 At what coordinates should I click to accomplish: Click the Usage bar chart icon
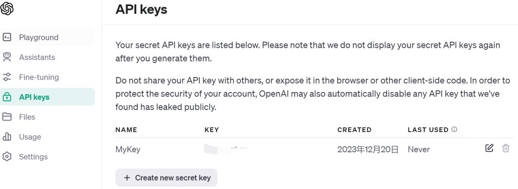pyautogui.click(x=7, y=136)
